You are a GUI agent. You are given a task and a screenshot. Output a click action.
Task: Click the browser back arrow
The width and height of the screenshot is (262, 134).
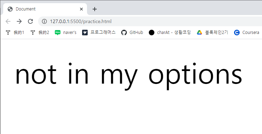coord(8,21)
